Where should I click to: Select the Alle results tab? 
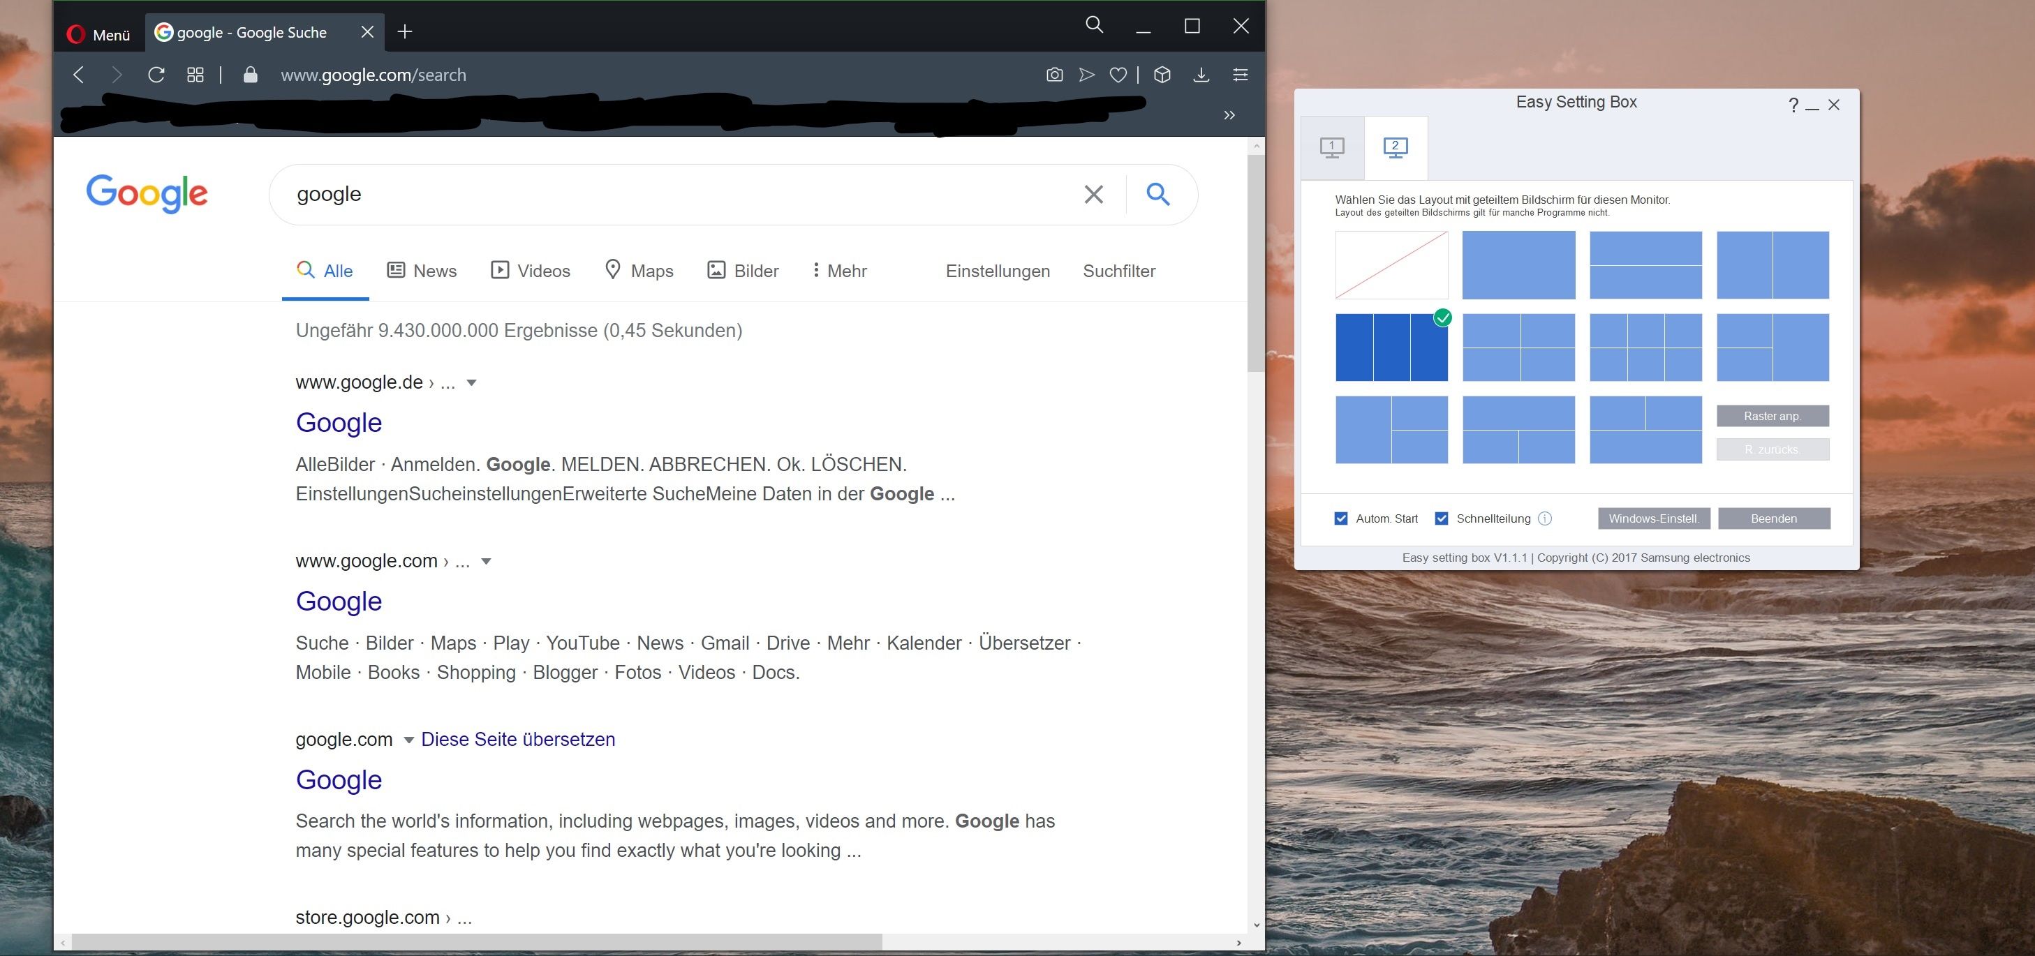click(x=325, y=271)
